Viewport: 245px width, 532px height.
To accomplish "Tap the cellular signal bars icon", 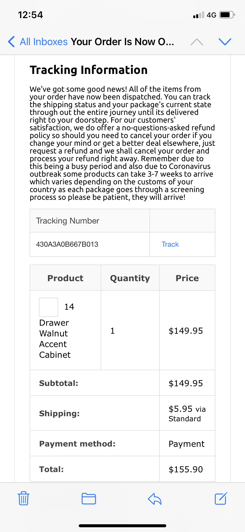I will (199, 15).
